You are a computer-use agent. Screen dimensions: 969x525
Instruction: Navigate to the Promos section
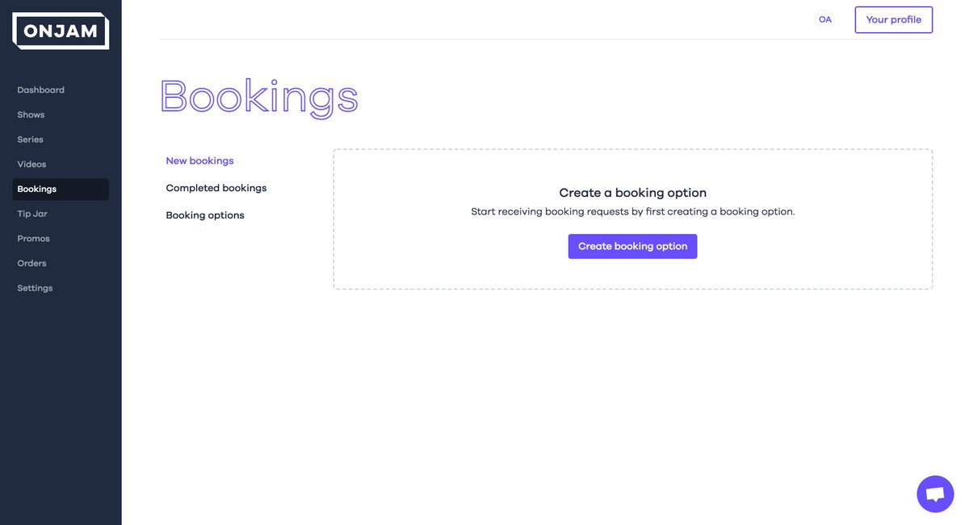pyautogui.click(x=33, y=238)
